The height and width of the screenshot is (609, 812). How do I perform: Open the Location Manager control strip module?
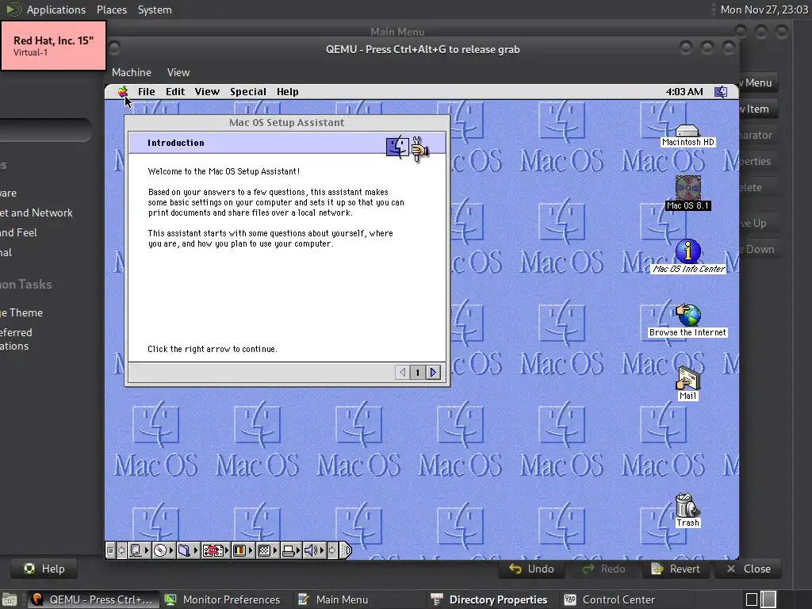click(x=216, y=550)
